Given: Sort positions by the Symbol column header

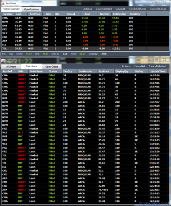Looking at the screenshot, I should point(8,14).
